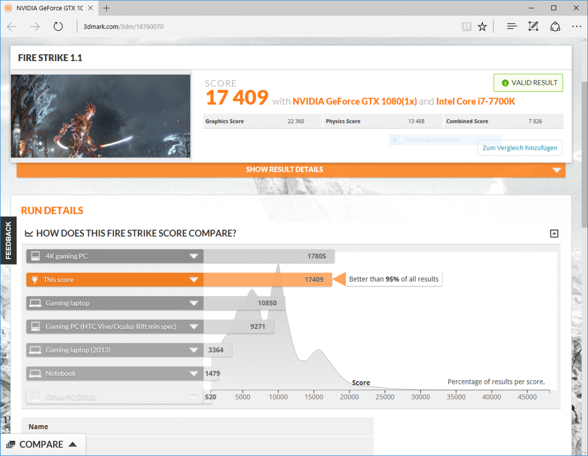Minimize the Edge browser window
This screenshot has height=456, width=588.
[x=531, y=8]
